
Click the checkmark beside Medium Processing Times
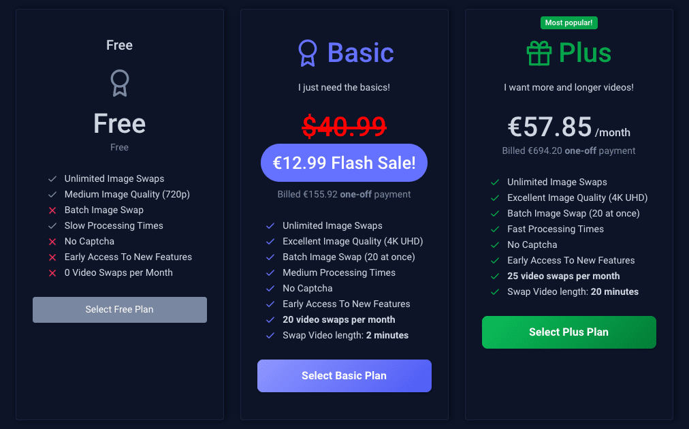click(x=270, y=273)
